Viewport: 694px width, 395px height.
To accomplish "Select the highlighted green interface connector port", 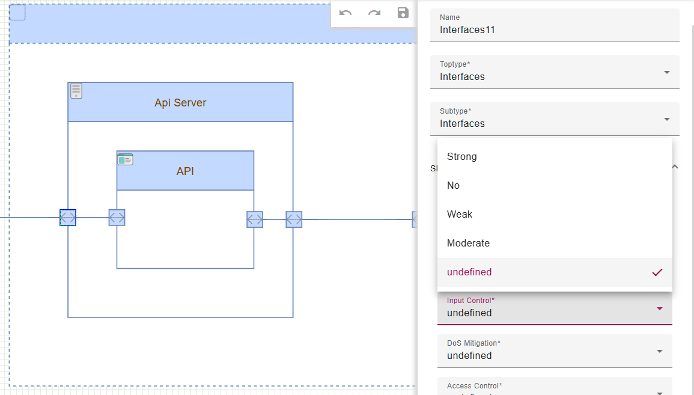I will [x=68, y=218].
